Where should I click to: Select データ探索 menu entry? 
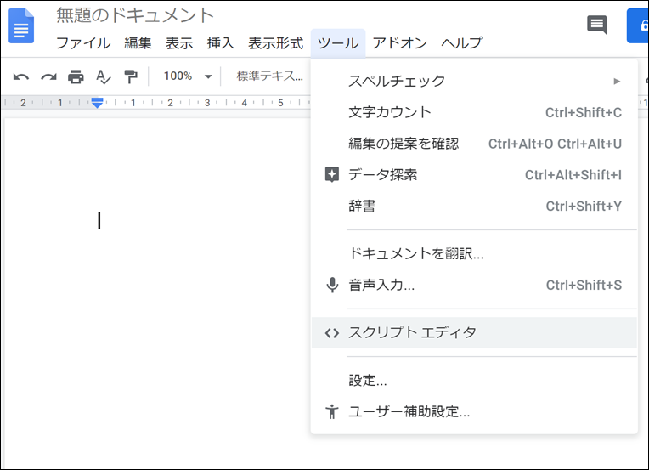(x=474, y=175)
